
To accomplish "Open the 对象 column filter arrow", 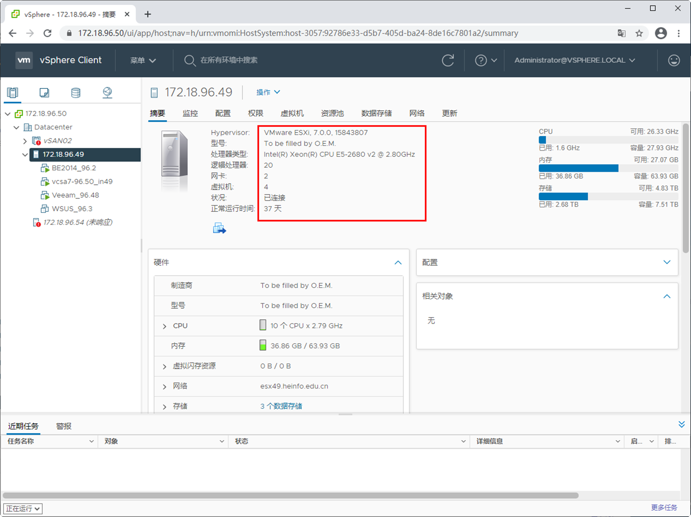I will [221, 441].
